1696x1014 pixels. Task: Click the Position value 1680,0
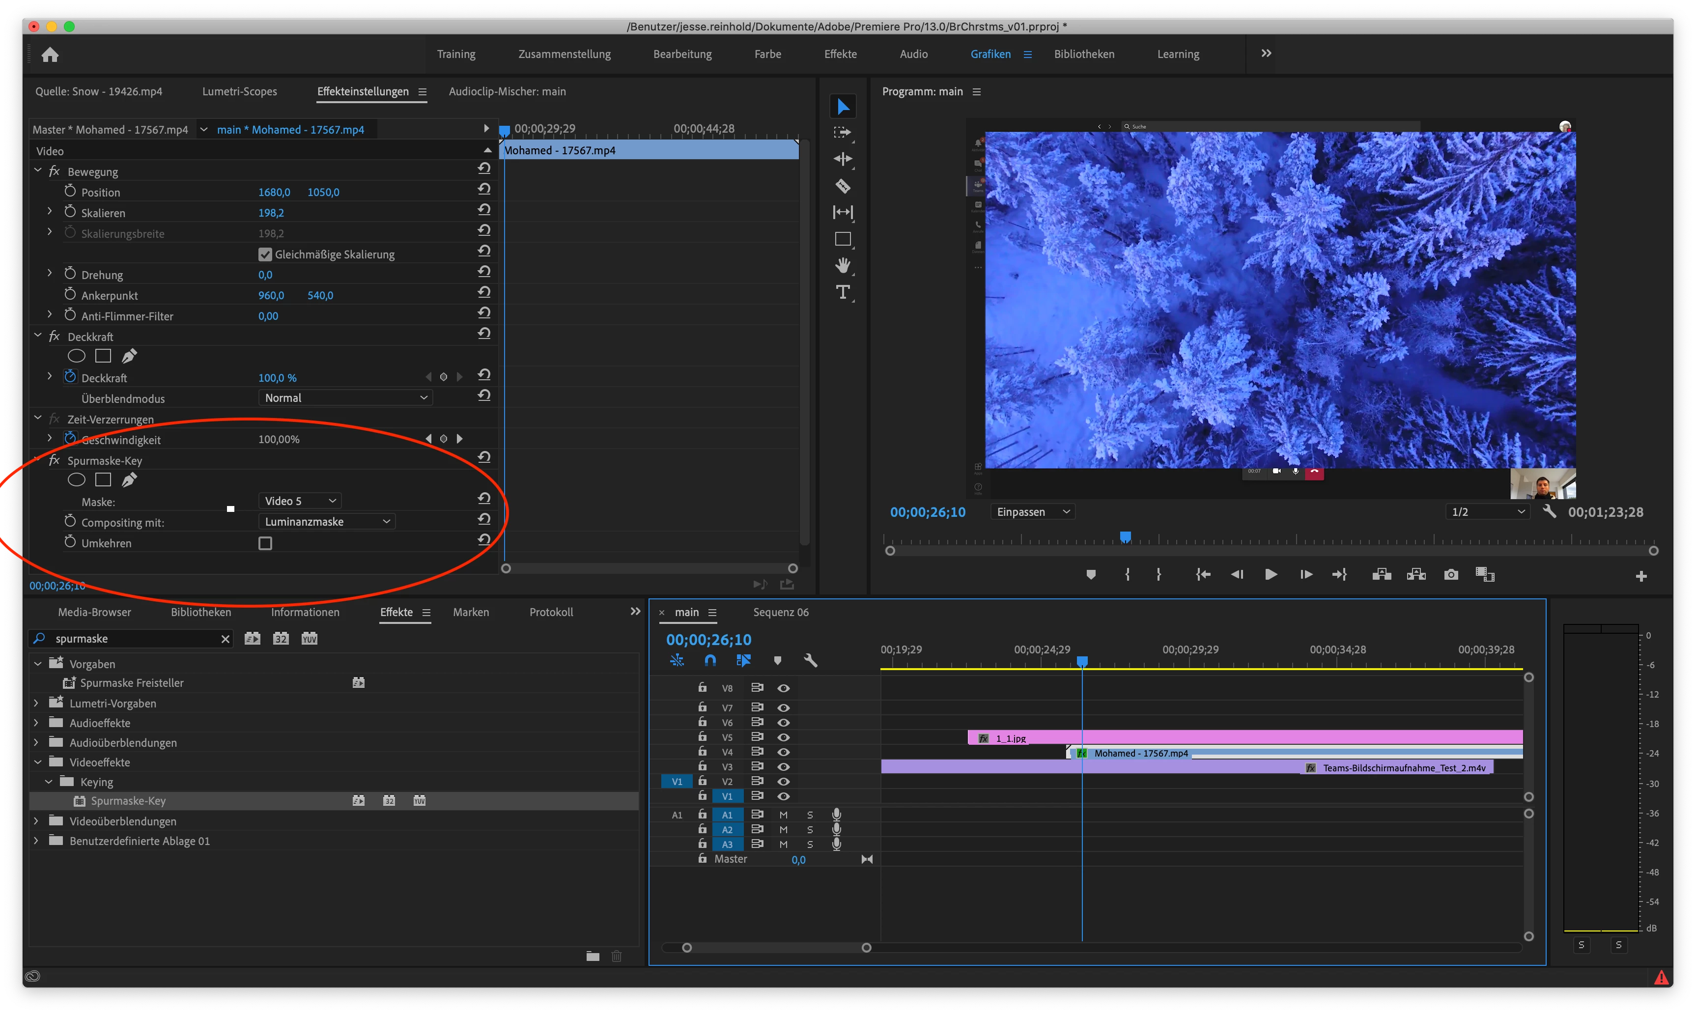(x=273, y=193)
